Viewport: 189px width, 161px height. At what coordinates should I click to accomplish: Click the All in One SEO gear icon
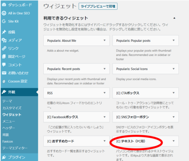(4, 13)
